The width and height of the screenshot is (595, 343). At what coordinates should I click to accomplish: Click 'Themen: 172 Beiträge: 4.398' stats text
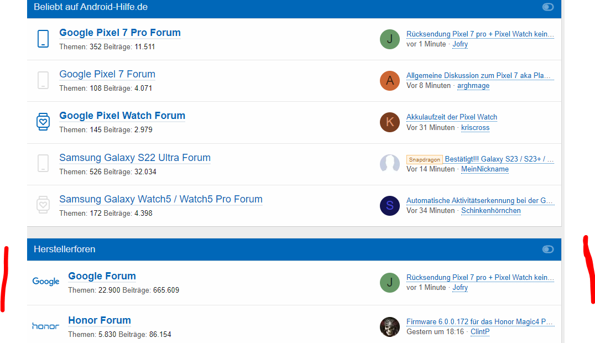coord(106,213)
